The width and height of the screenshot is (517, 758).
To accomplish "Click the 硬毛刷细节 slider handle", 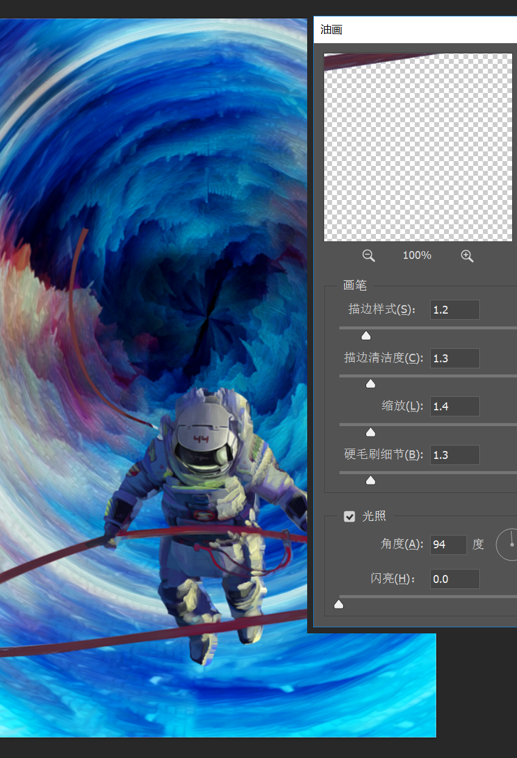I will (x=370, y=480).
